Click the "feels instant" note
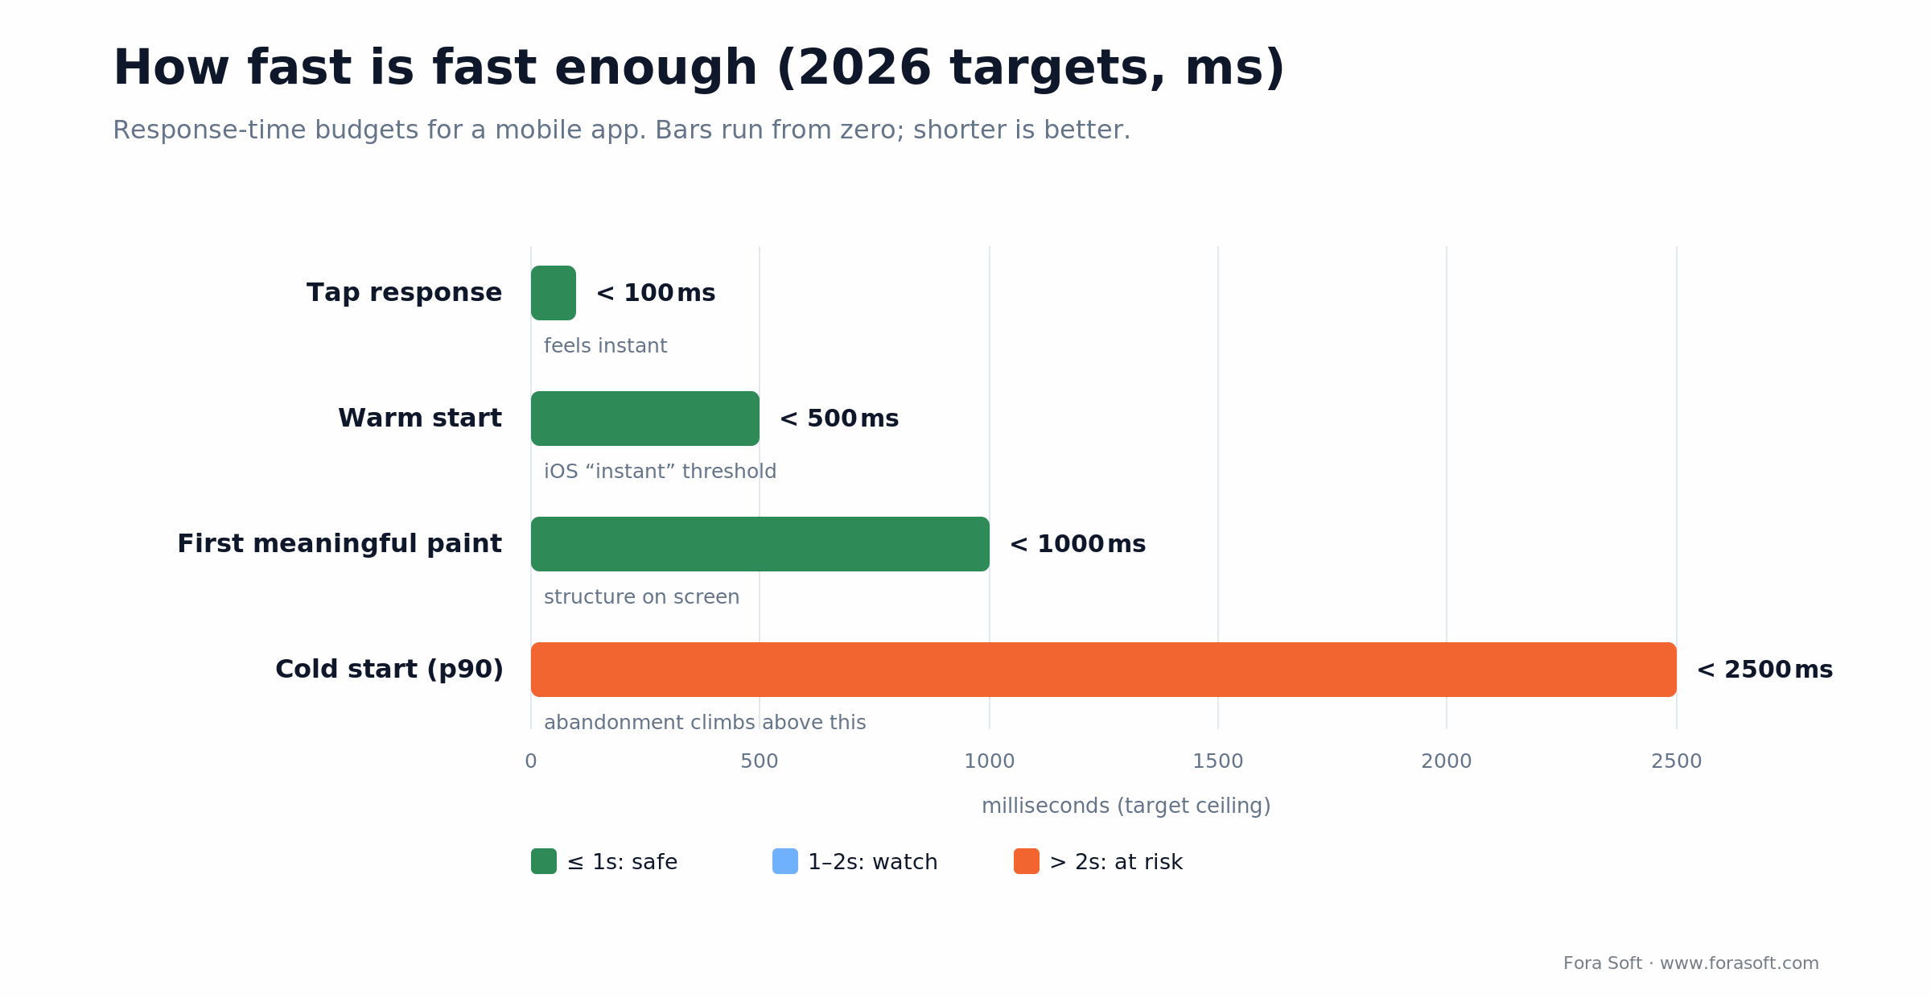Screen dimensions: 1931x998 tap(605, 346)
